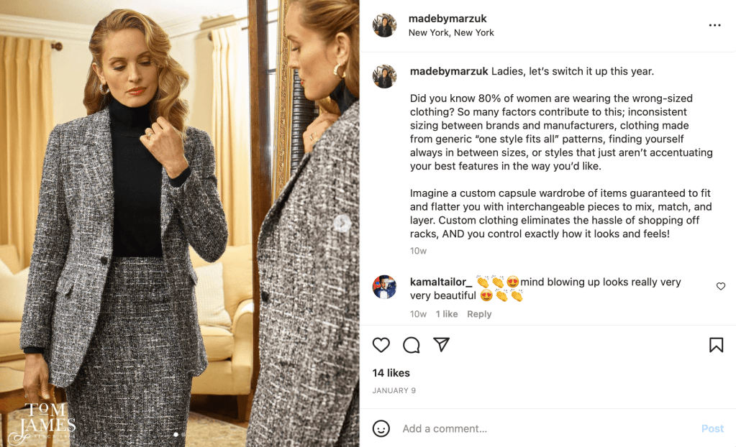Click the Post button for comments

pos(712,428)
